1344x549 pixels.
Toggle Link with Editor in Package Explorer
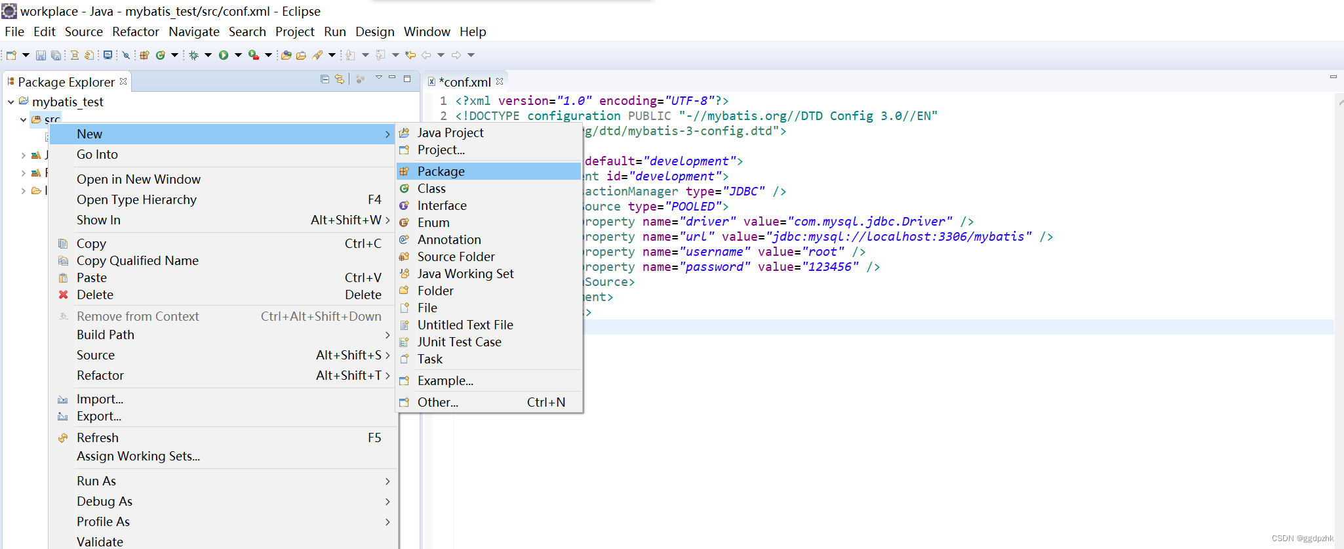(x=340, y=79)
